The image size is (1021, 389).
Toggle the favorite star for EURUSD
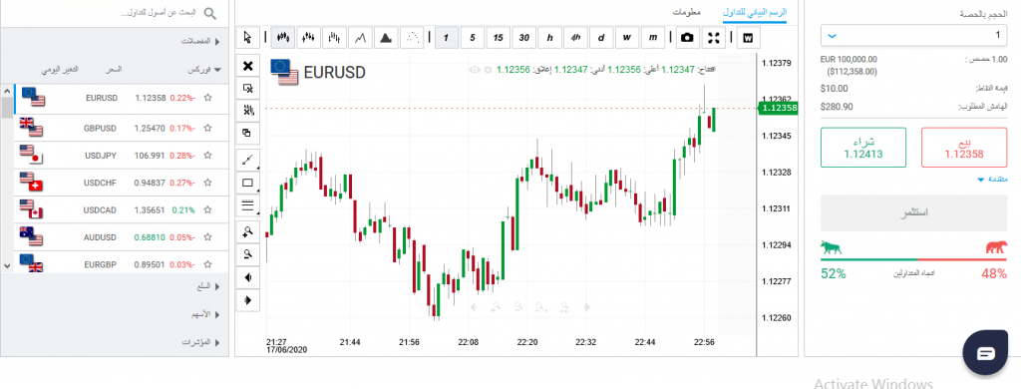[207, 98]
